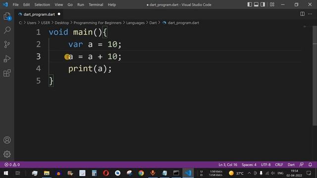Click the Desktop breadcrumb segment
317x178 pixels.
pos(61,23)
